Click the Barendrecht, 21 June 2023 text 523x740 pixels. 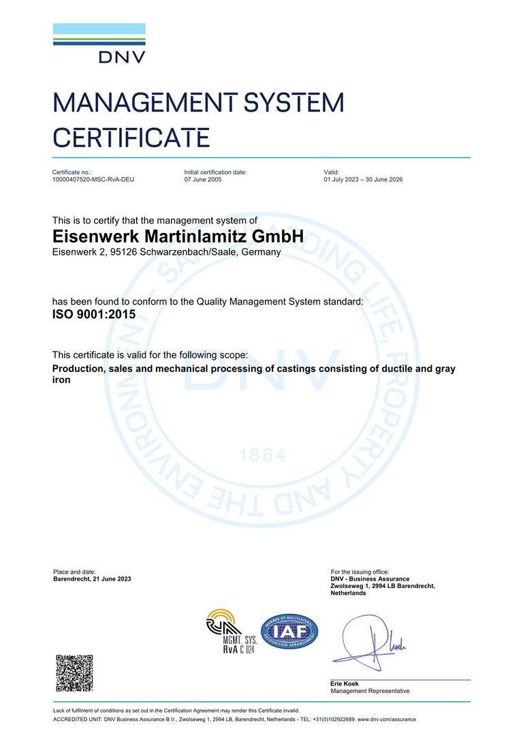(92, 579)
